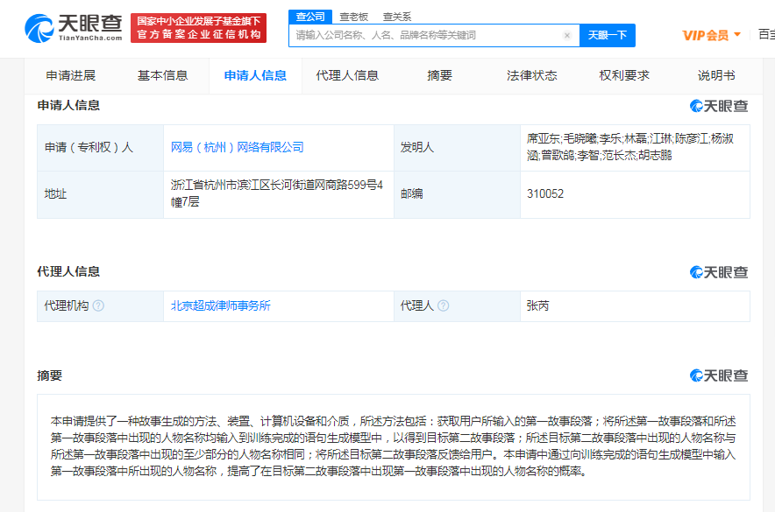Select the 查公司 search tab
The height and width of the screenshot is (512, 775).
310,17
